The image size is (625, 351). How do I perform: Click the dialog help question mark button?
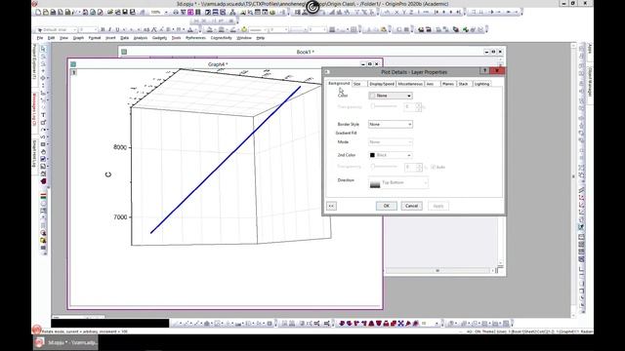click(484, 71)
